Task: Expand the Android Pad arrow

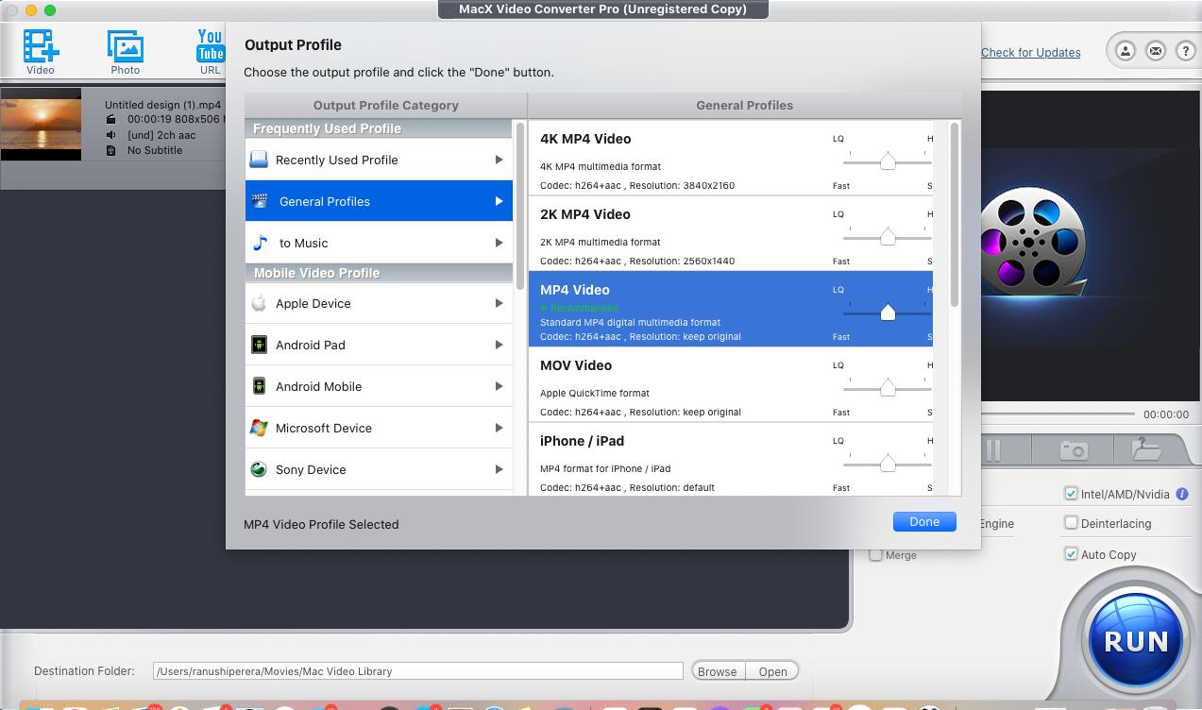Action: (x=499, y=345)
